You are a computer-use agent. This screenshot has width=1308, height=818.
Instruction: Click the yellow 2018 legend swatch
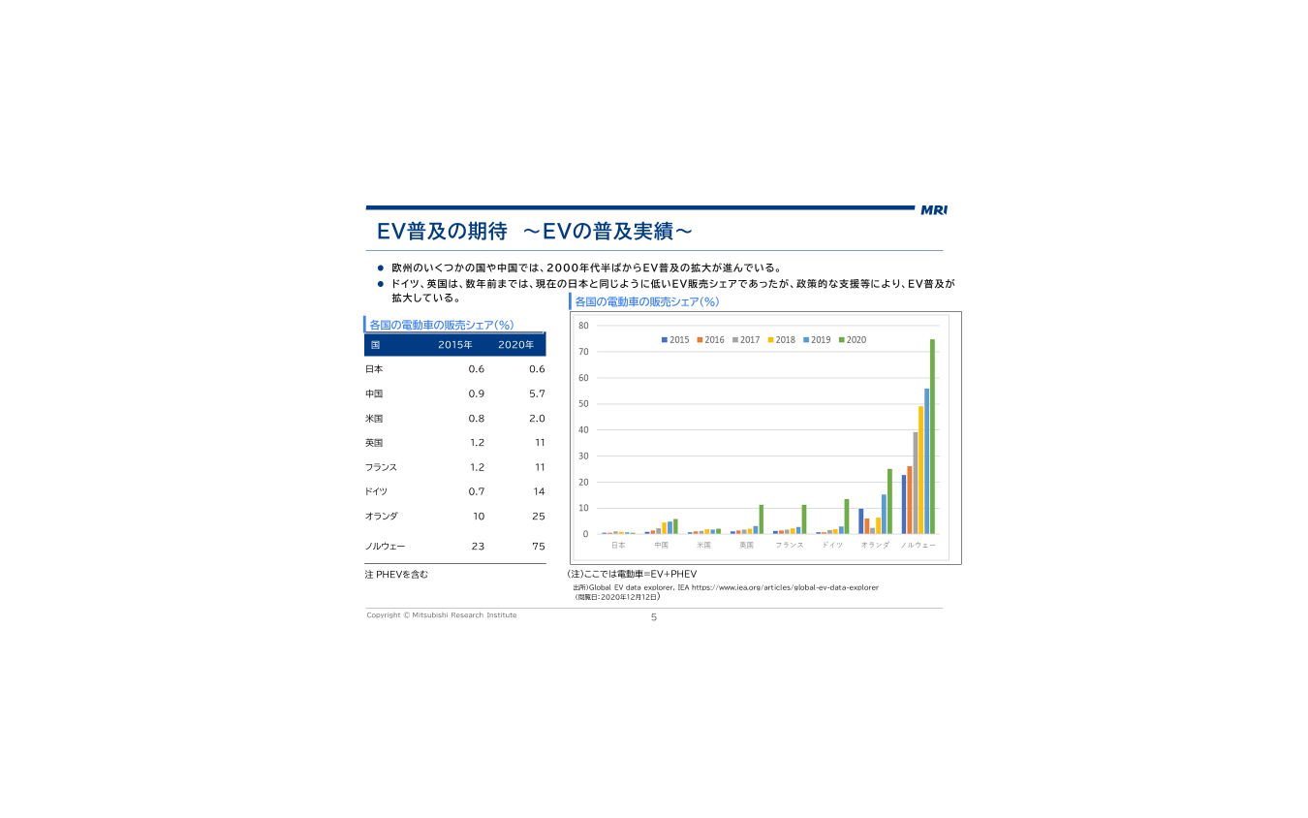coord(770,340)
